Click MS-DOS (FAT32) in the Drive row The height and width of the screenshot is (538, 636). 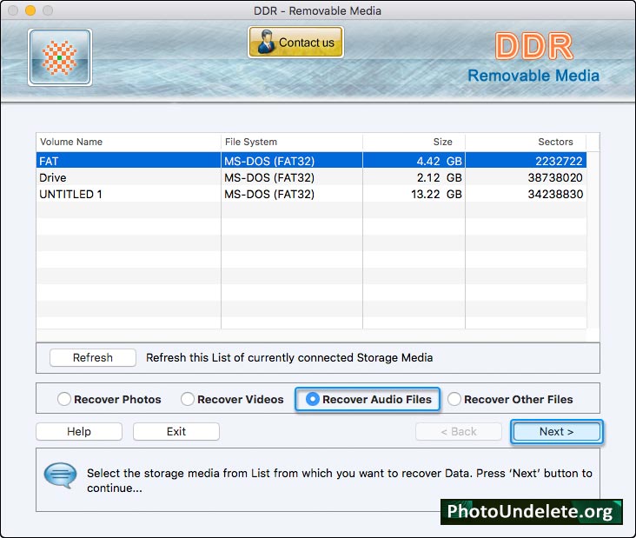point(269,177)
